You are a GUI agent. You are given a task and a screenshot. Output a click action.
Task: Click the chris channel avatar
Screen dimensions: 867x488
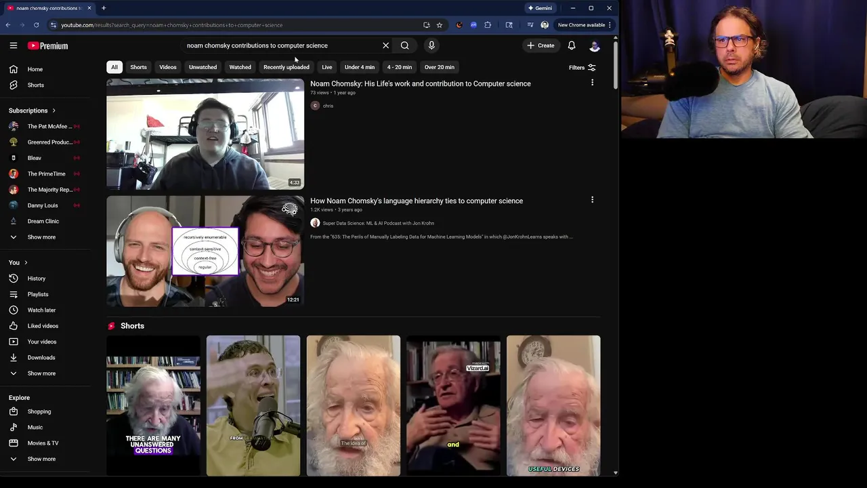tap(315, 106)
